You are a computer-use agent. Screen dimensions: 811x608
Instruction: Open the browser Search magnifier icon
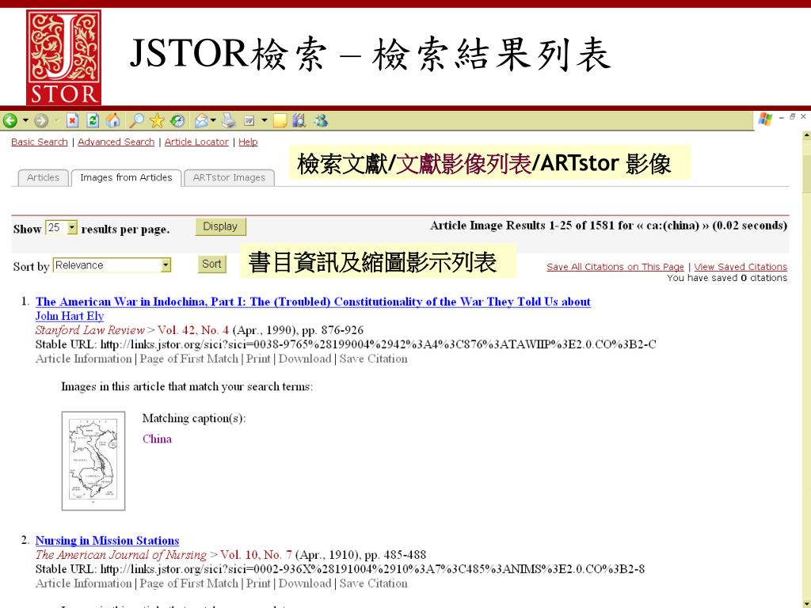136,121
